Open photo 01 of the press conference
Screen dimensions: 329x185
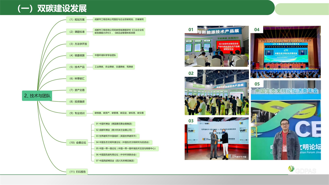[x=216, y=46]
